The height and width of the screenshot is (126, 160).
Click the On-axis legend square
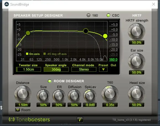tap(27, 54)
